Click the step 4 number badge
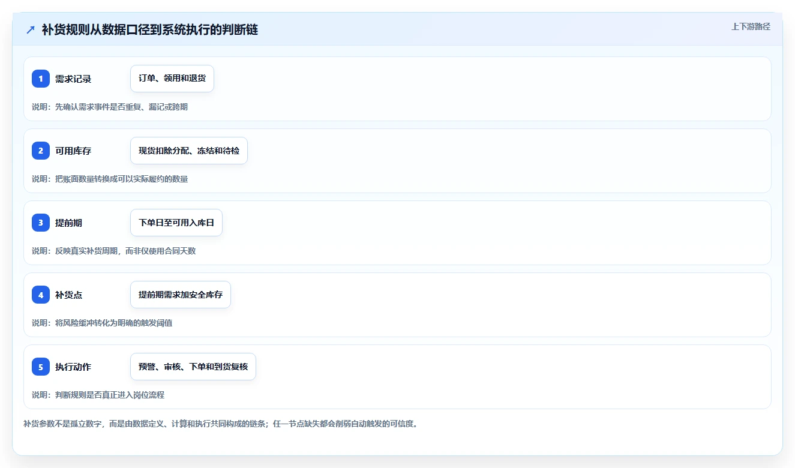 41,295
